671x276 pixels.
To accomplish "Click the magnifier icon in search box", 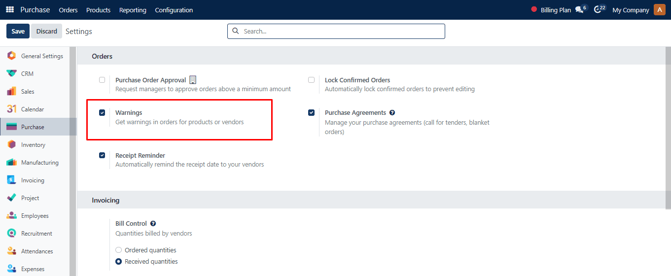I will (x=236, y=31).
